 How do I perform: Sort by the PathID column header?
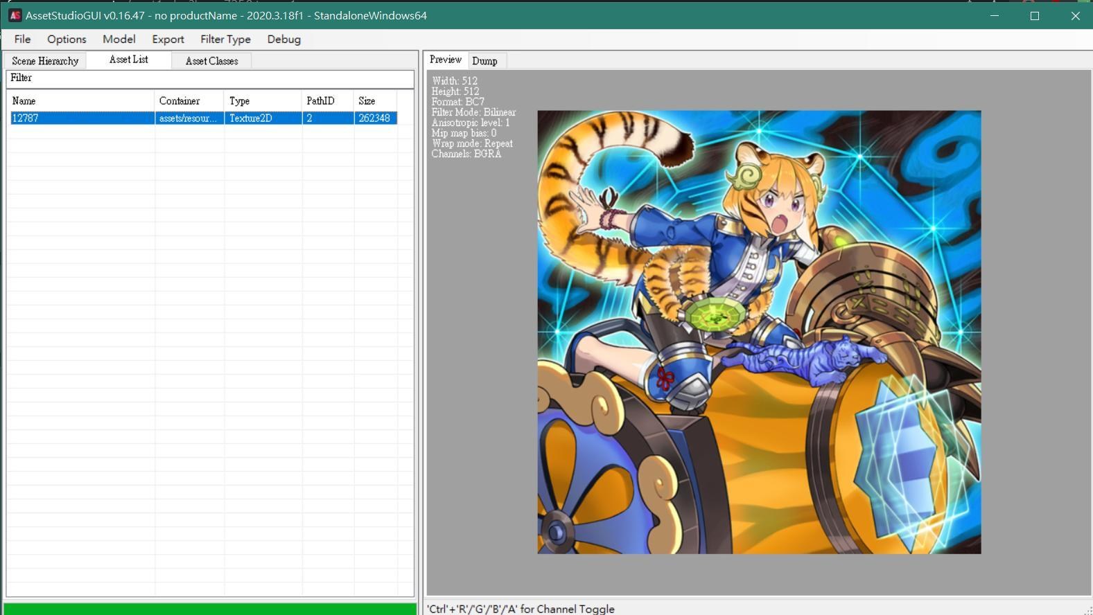[327, 101]
